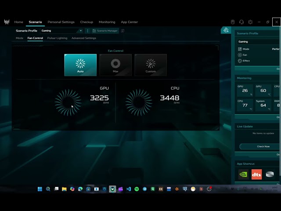The height and width of the screenshot is (211, 281).
Task: Open the gear settings icon
Action: (x=250, y=22)
